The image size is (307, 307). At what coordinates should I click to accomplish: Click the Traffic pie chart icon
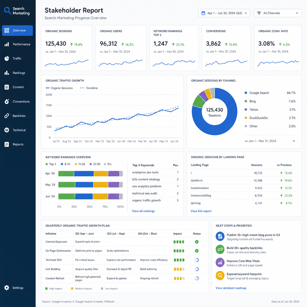click(7, 58)
